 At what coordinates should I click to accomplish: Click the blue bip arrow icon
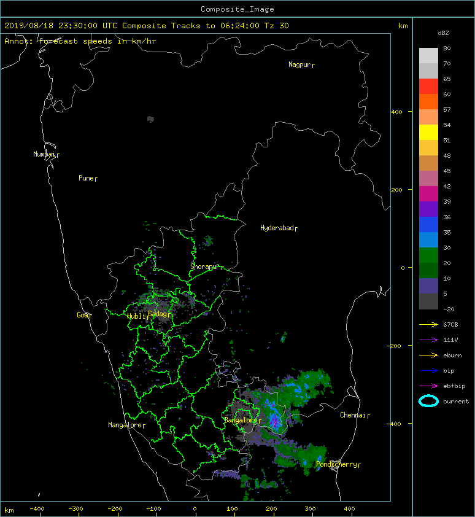pos(428,371)
